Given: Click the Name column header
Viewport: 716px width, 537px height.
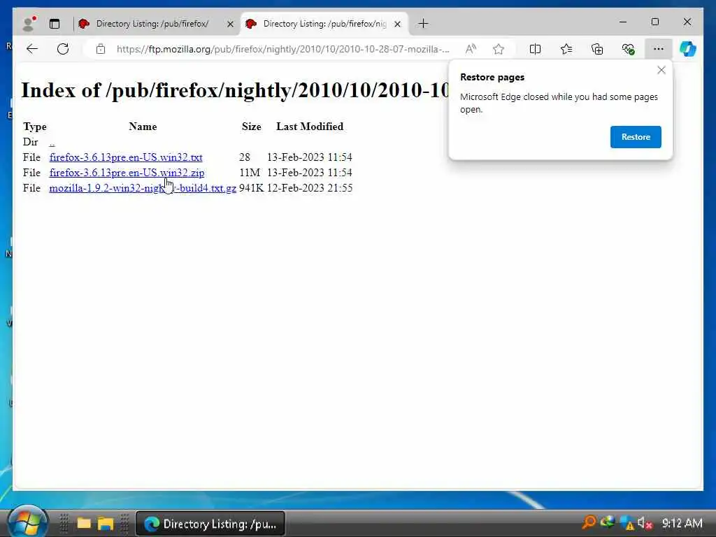Looking at the screenshot, I should [143, 127].
